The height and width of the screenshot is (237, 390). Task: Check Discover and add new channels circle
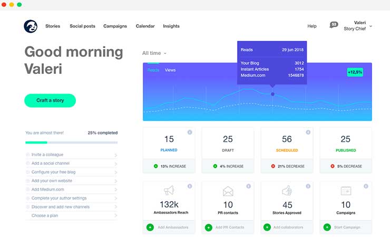coord(27,207)
